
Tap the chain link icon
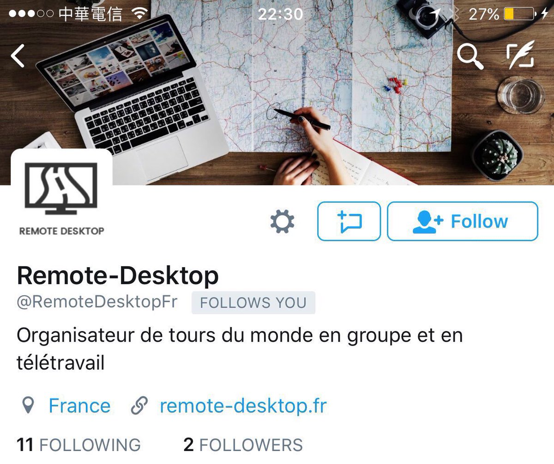(139, 406)
